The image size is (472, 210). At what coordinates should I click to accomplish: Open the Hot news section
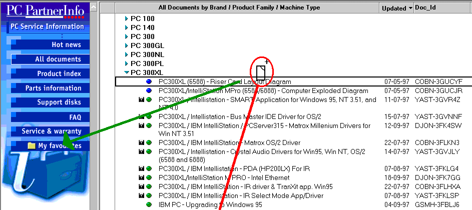(66, 44)
